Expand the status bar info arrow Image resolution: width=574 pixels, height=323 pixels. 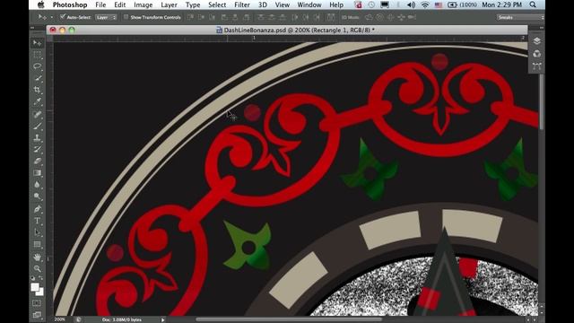[x=163, y=319]
